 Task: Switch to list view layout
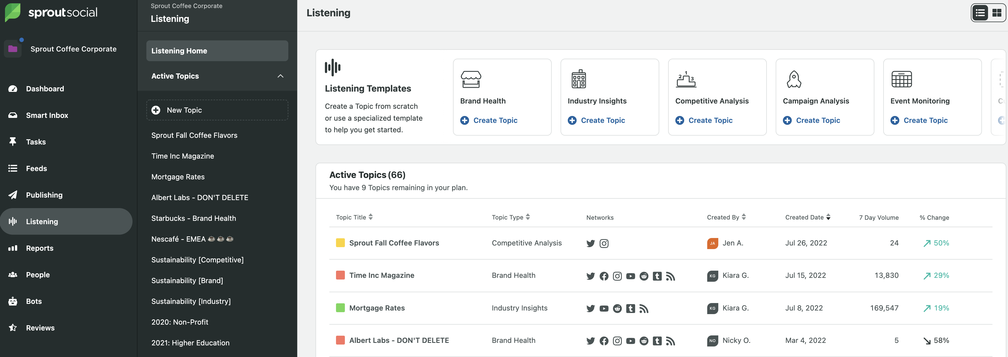(x=980, y=13)
